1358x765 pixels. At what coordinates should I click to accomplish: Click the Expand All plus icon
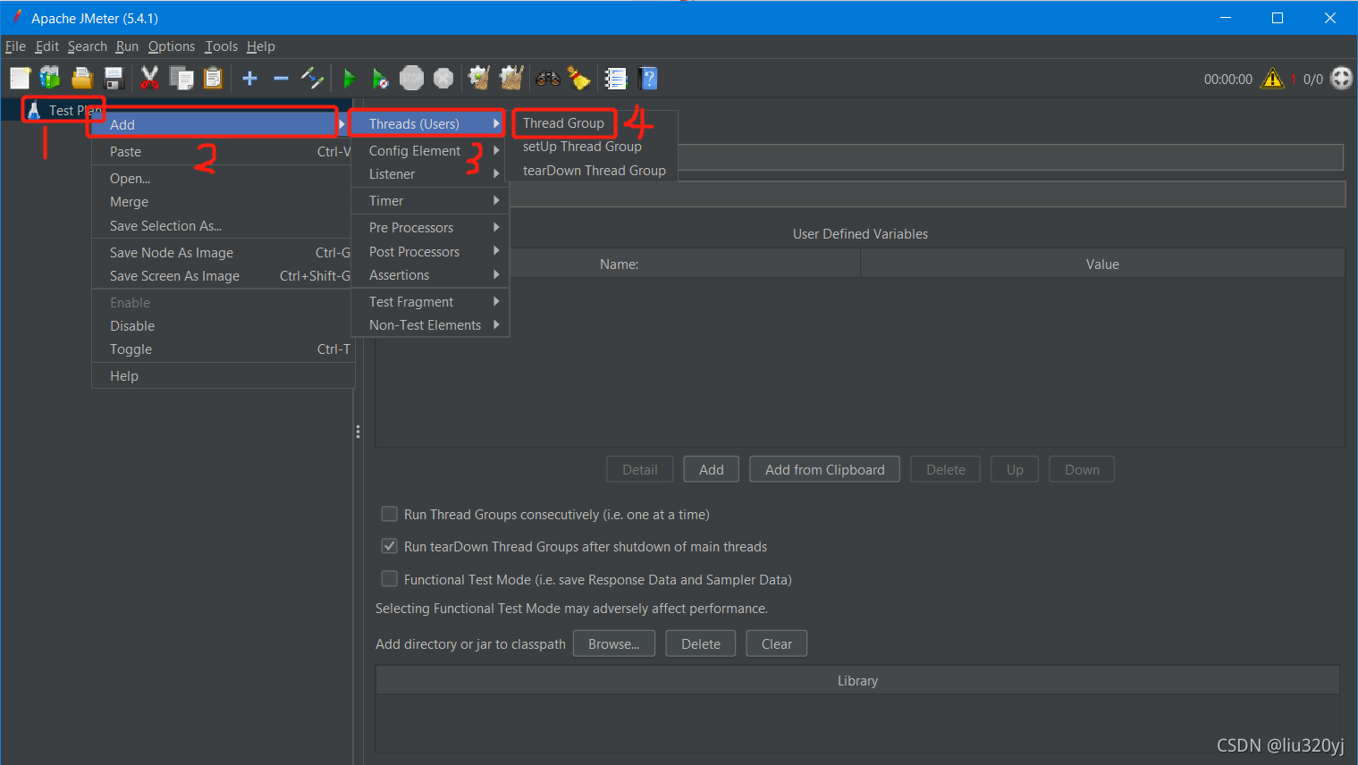tap(250, 79)
